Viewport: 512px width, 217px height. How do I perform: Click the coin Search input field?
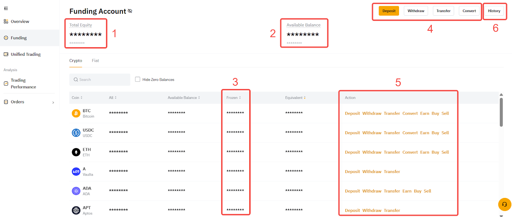pos(100,80)
